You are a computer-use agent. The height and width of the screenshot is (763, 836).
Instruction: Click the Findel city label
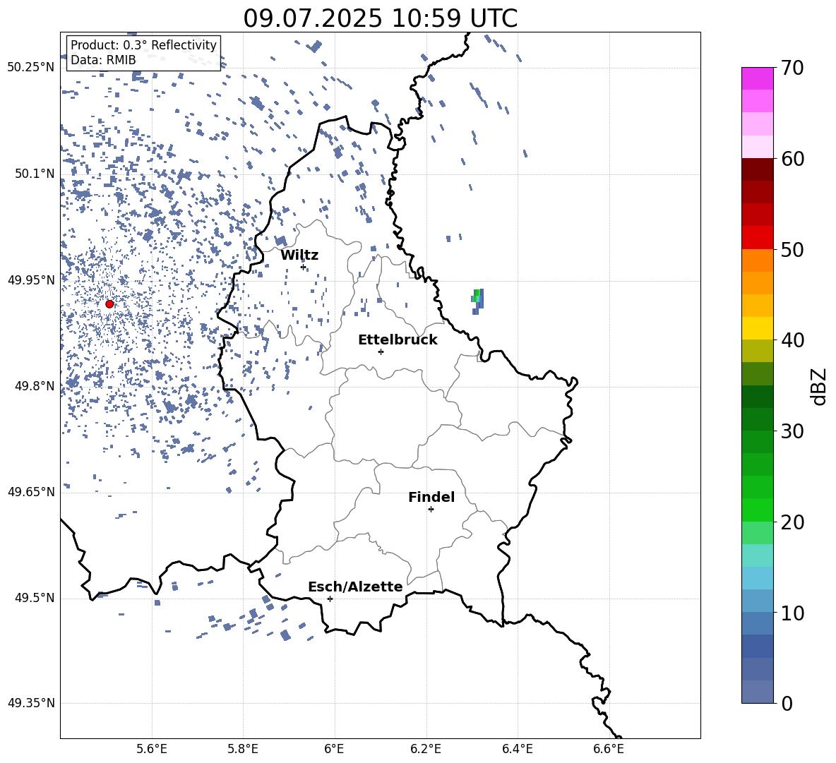click(431, 497)
